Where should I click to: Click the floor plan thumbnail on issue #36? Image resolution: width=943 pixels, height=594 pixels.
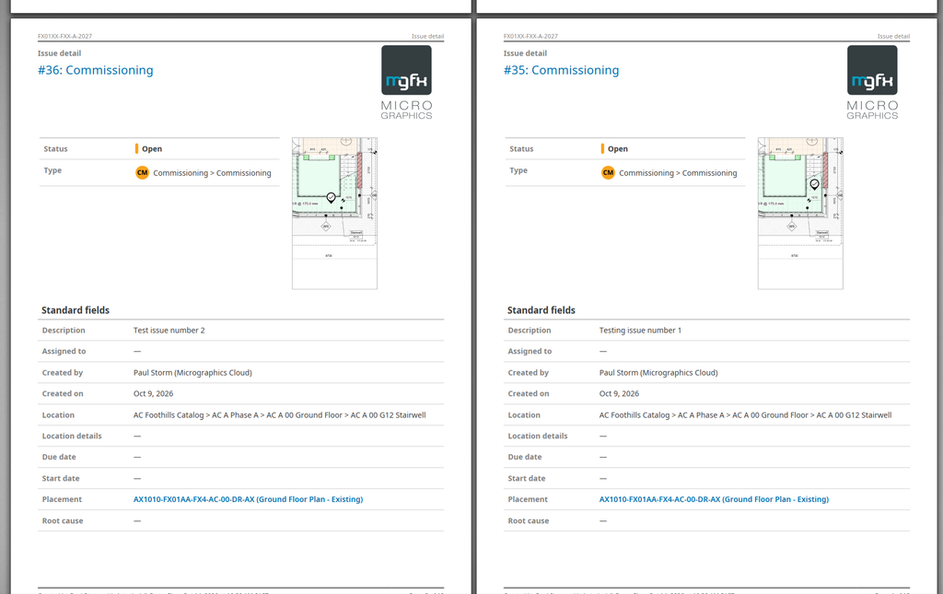[x=334, y=214]
